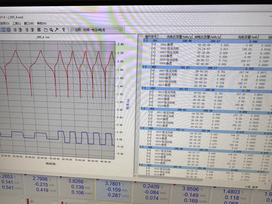Viewport: 272px width, 204px height.
Task: Open the 帮助(H) menu
Action: click(x=42, y=23)
